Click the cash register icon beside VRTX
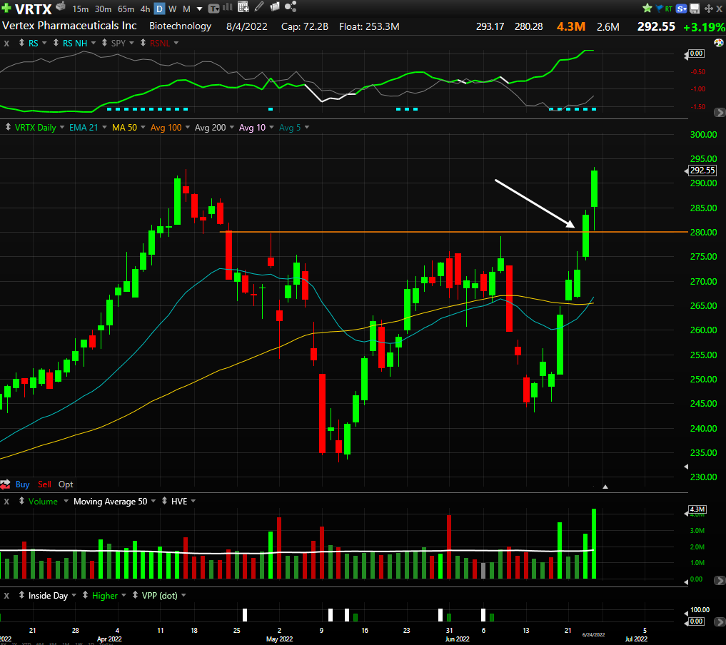Image resolution: width=726 pixels, height=645 pixels. coord(61,6)
